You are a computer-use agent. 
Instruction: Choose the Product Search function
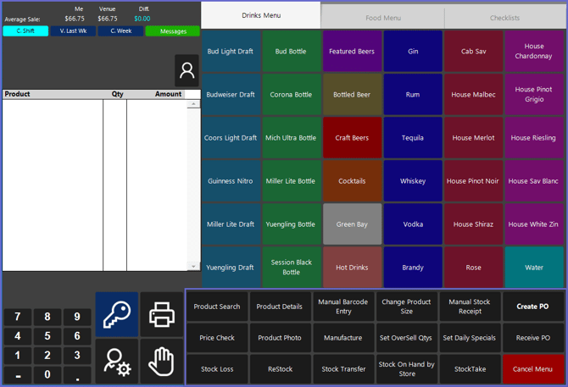tap(217, 307)
